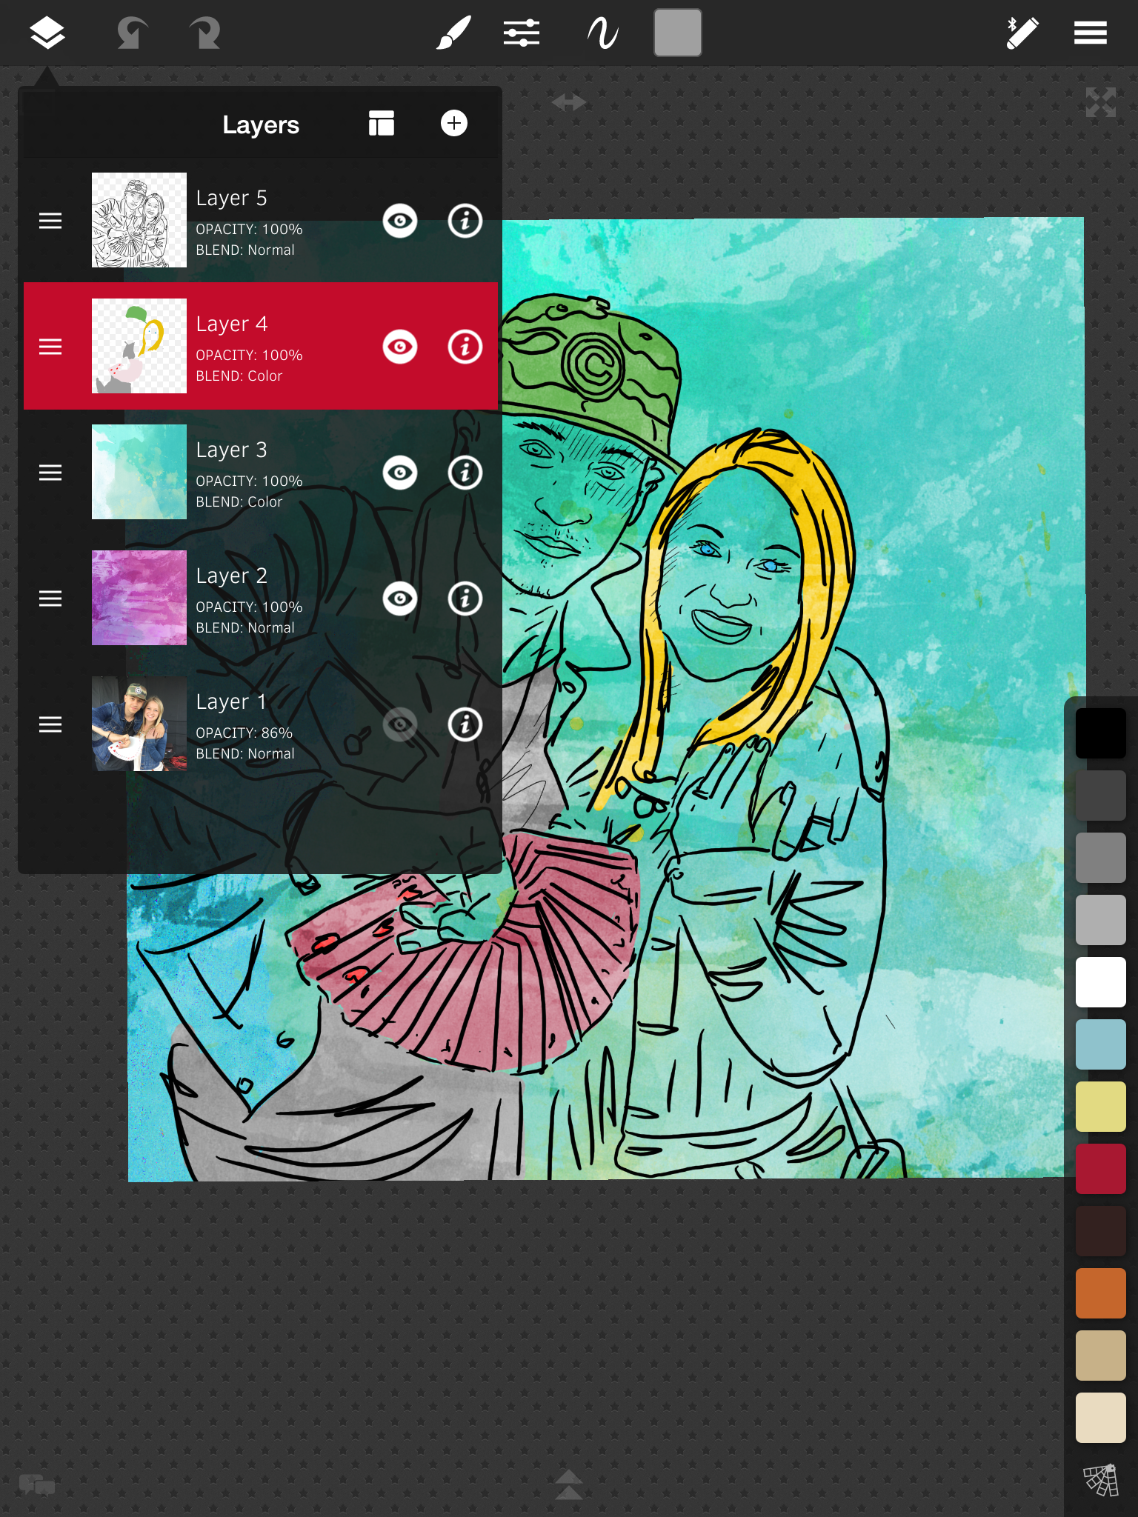Image resolution: width=1138 pixels, height=1517 pixels.
Task: Tap the Bluetooth stylus pencil icon
Action: 1022,33
